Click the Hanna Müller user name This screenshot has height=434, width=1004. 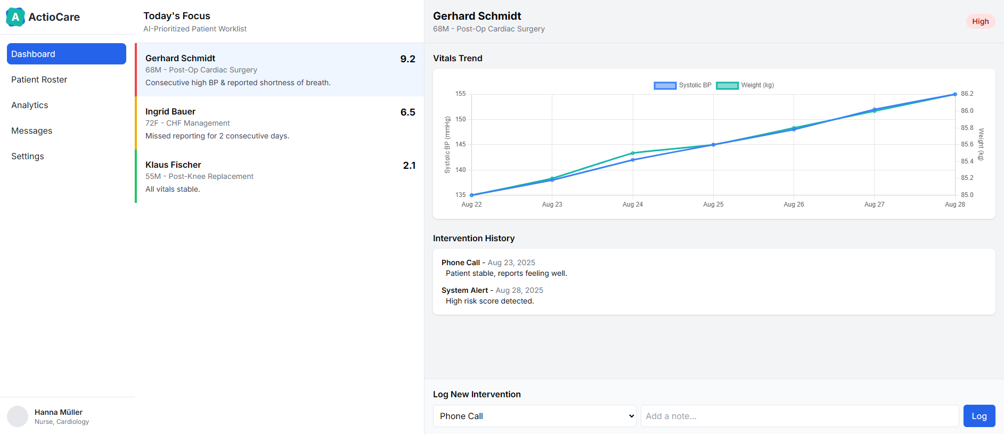pos(59,412)
